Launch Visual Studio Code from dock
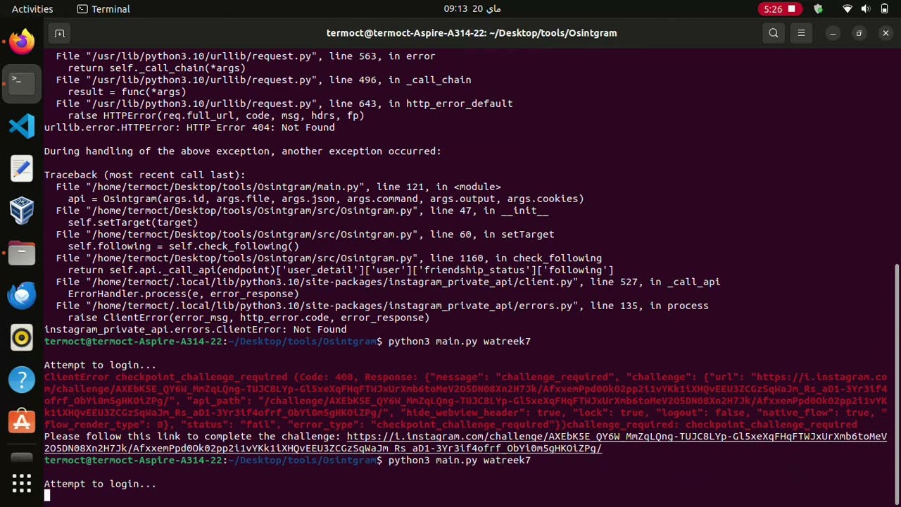The height and width of the screenshot is (507, 901). (x=22, y=126)
